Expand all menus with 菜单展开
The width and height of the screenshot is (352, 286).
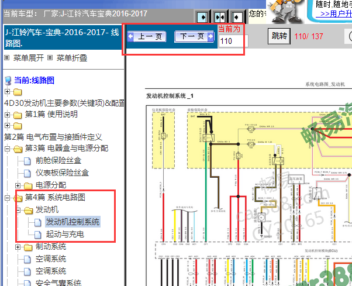tap(28, 58)
